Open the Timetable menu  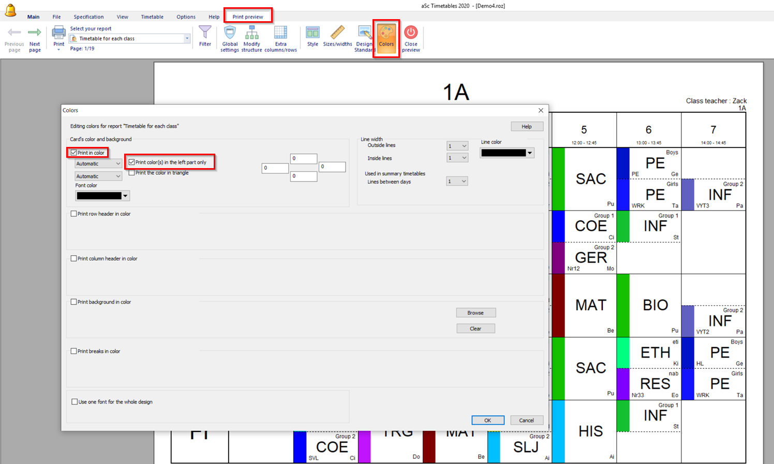(x=152, y=17)
